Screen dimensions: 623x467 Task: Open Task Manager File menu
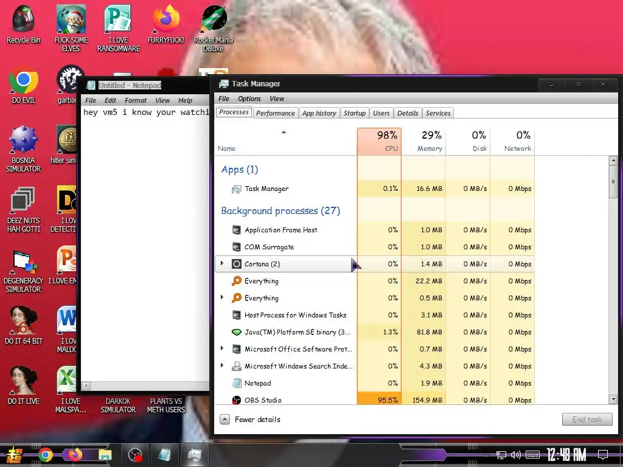[224, 99]
